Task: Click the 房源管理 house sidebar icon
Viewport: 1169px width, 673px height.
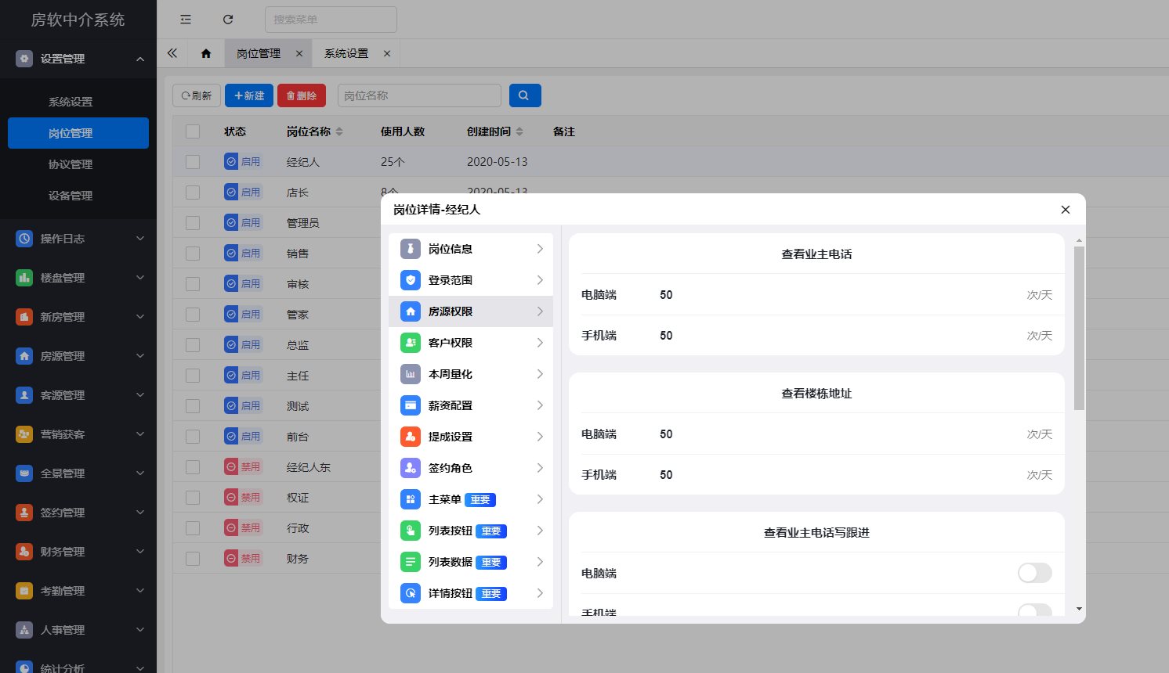Action: 24,356
